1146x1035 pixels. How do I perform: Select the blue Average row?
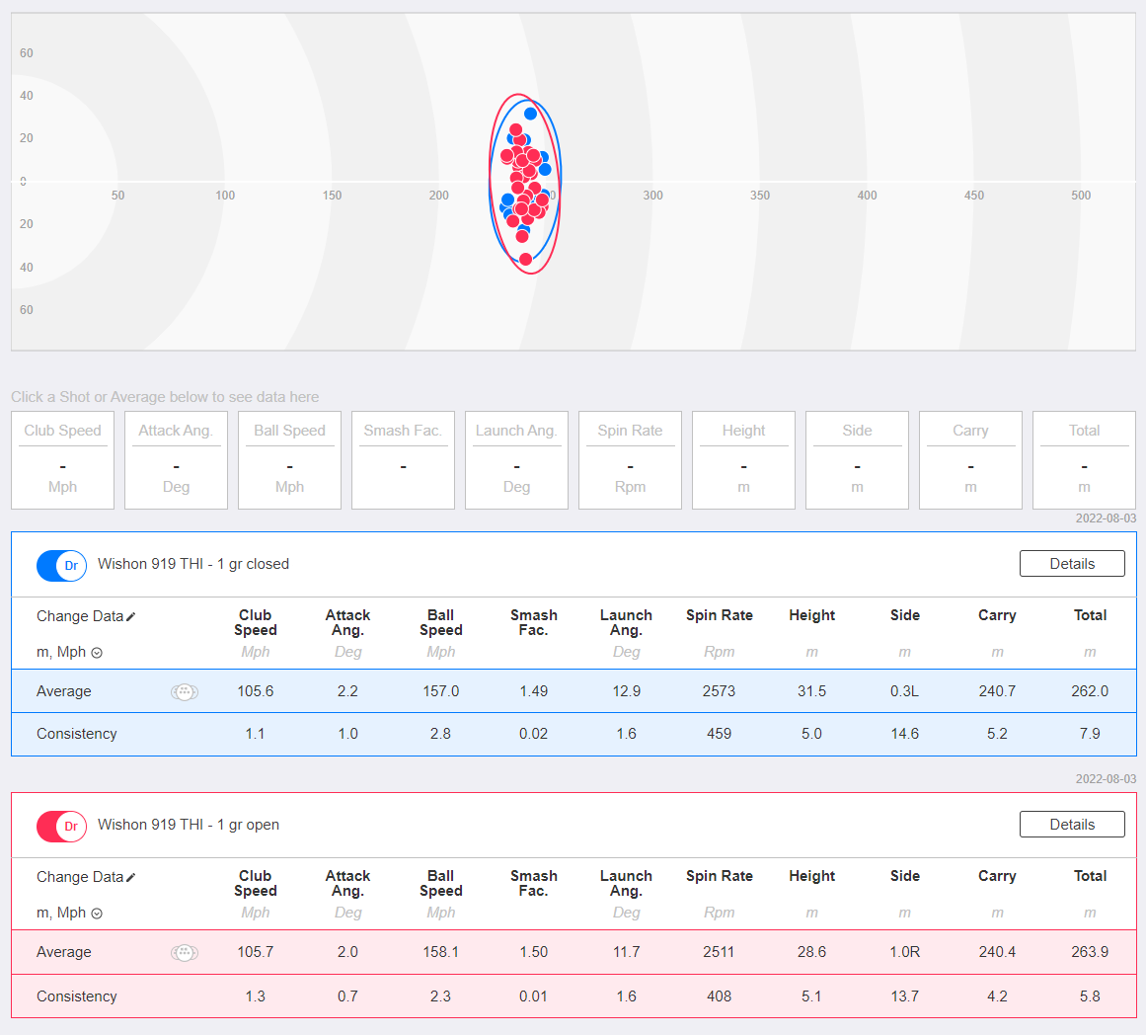(573, 691)
